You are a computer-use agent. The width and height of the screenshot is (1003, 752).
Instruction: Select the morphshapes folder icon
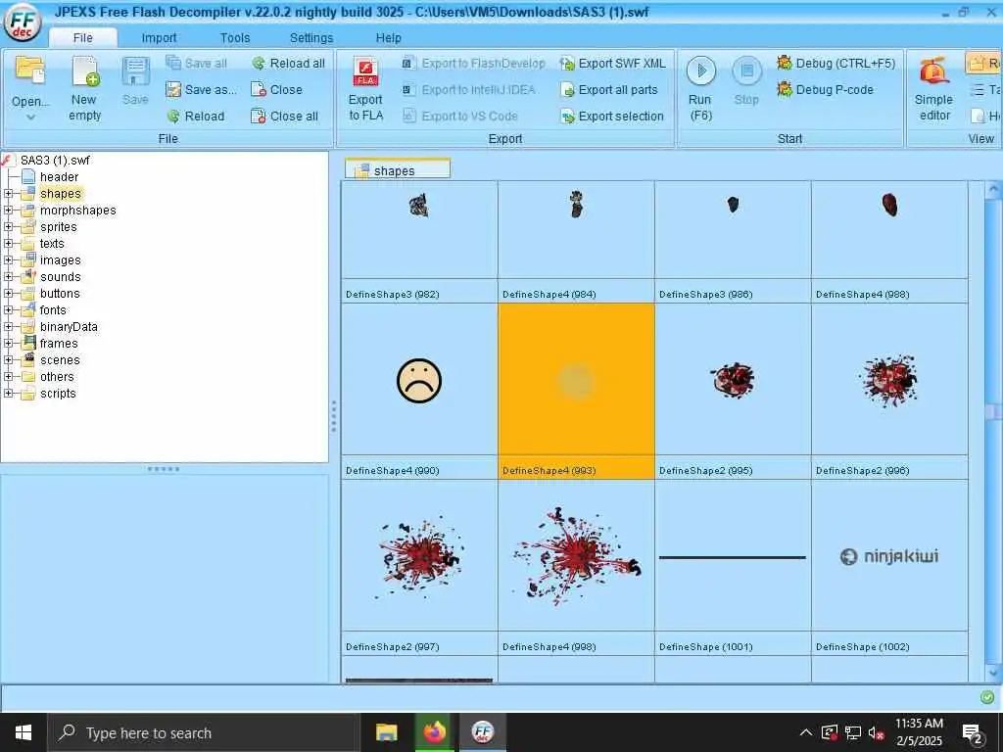tap(28, 210)
